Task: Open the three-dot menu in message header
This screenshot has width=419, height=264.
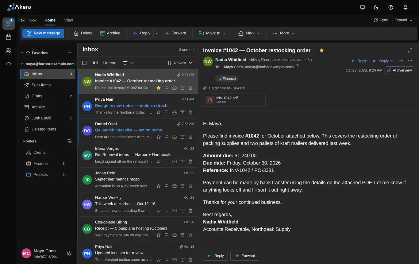Action: 410,61
